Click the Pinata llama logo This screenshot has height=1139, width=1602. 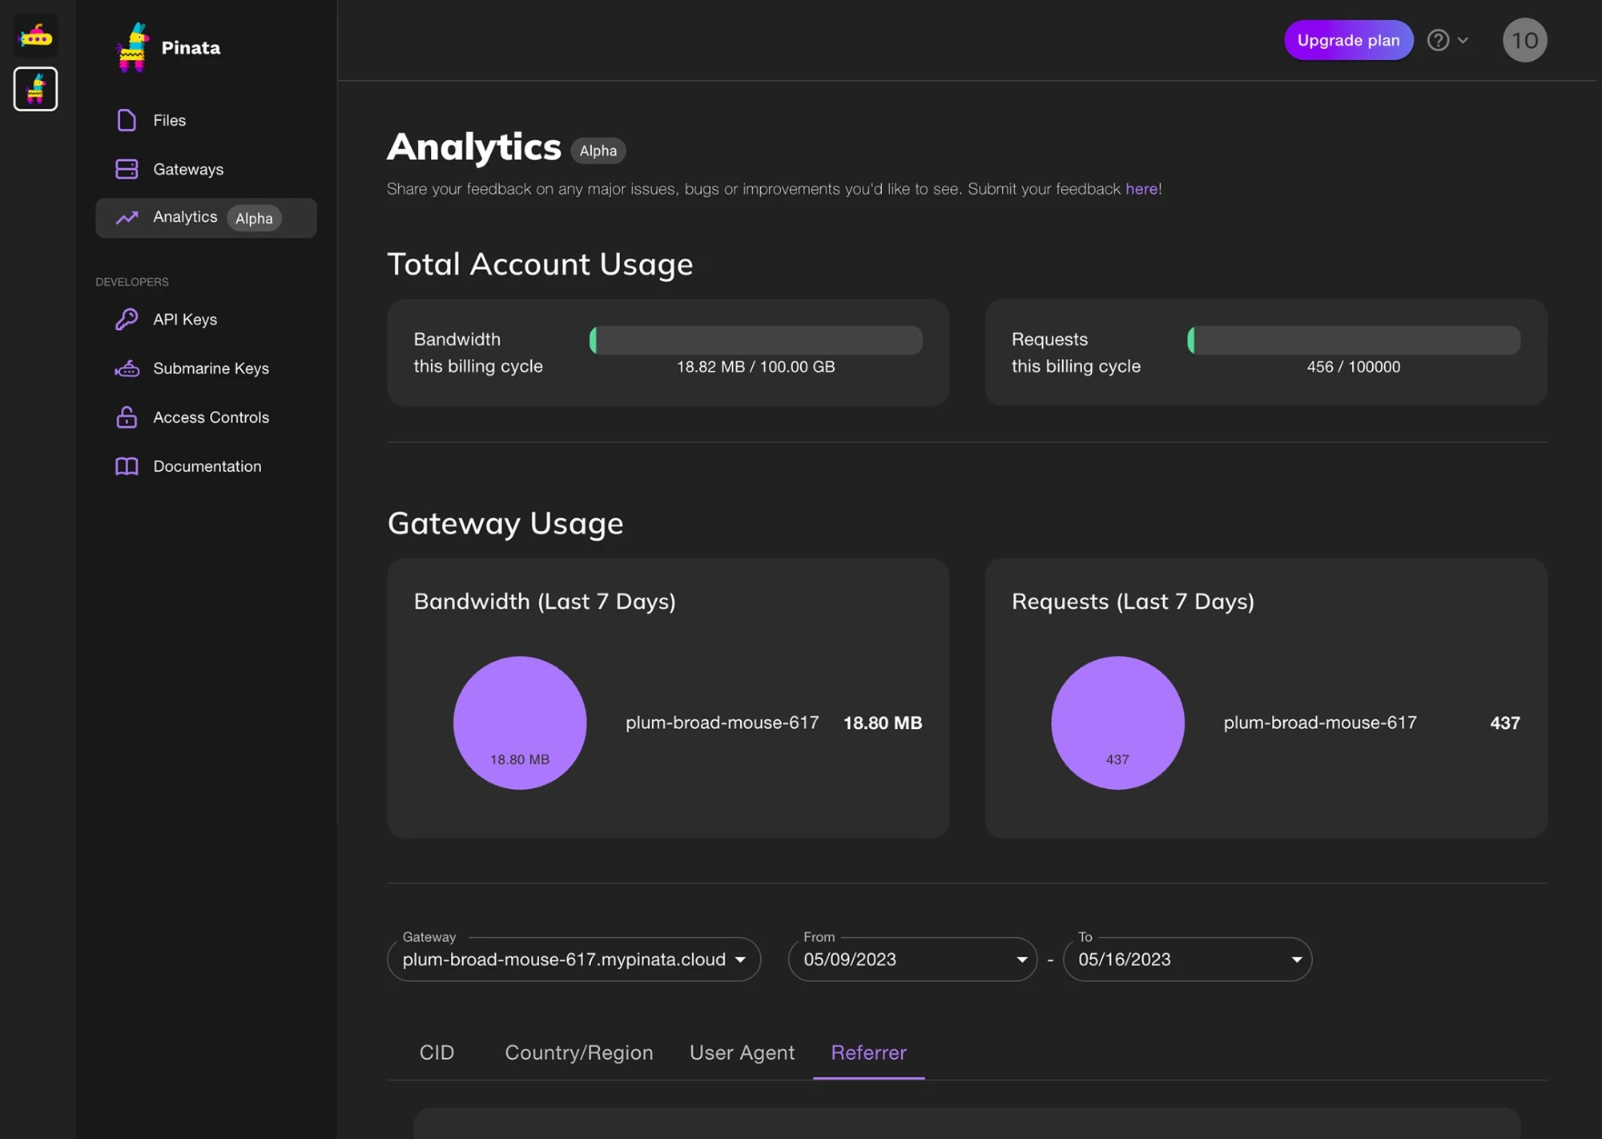tap(132, 47)
